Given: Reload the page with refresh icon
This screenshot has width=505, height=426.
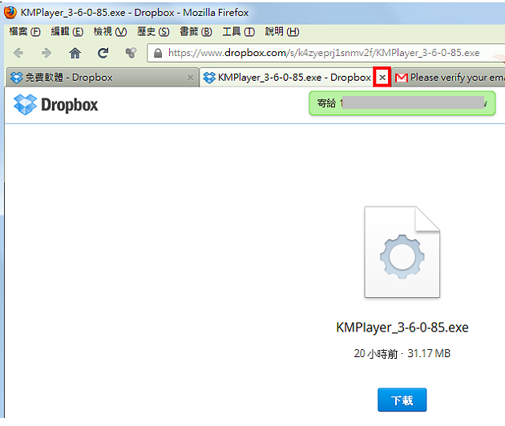Looking at the screenshot, I should (103, 53).
